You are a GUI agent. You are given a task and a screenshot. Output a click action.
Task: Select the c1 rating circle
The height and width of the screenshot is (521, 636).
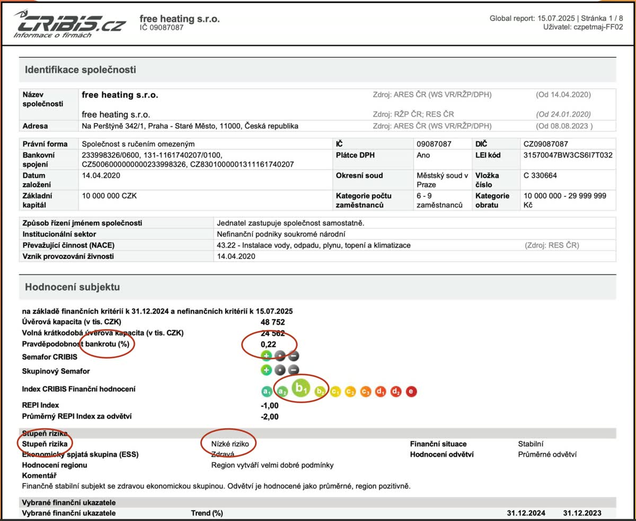click(335, 392)
